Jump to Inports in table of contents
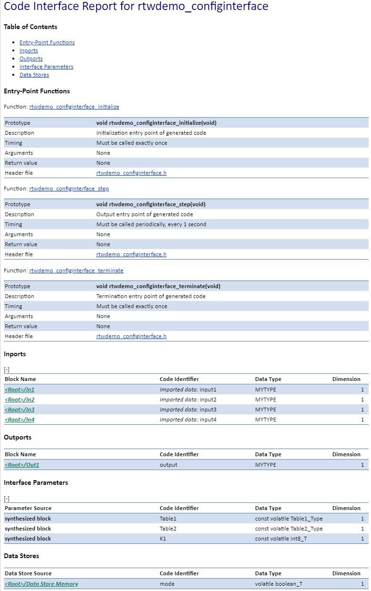Image resolution: width=371 pixels, height=591 pixels. coord(29,50)
